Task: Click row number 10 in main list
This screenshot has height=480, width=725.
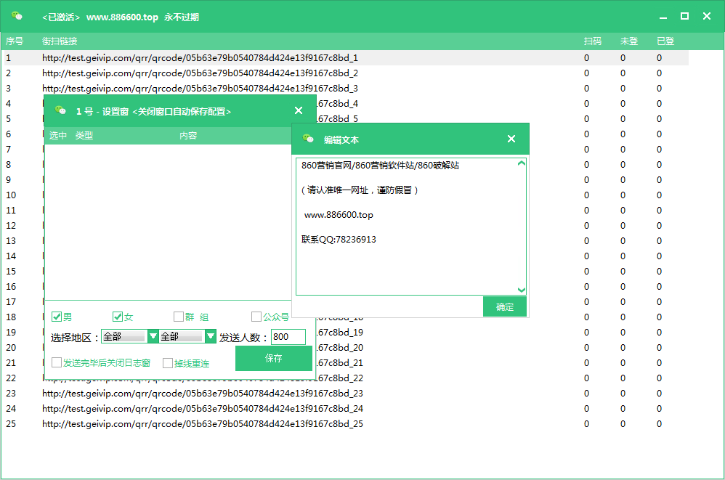Action: 11,195
